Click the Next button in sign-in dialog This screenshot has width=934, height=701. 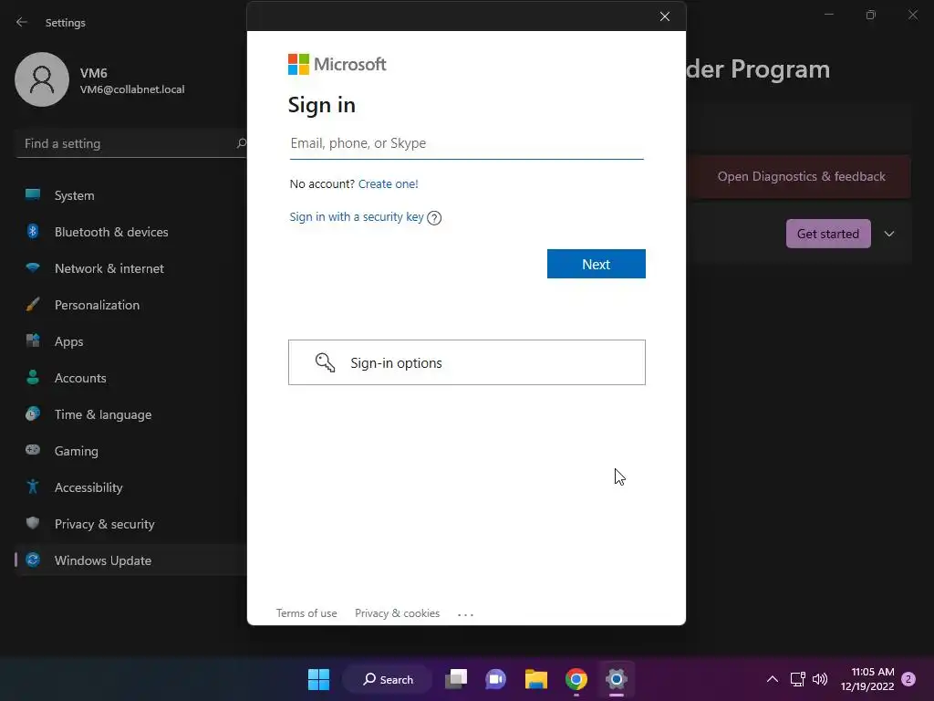[x=597, y=264]
